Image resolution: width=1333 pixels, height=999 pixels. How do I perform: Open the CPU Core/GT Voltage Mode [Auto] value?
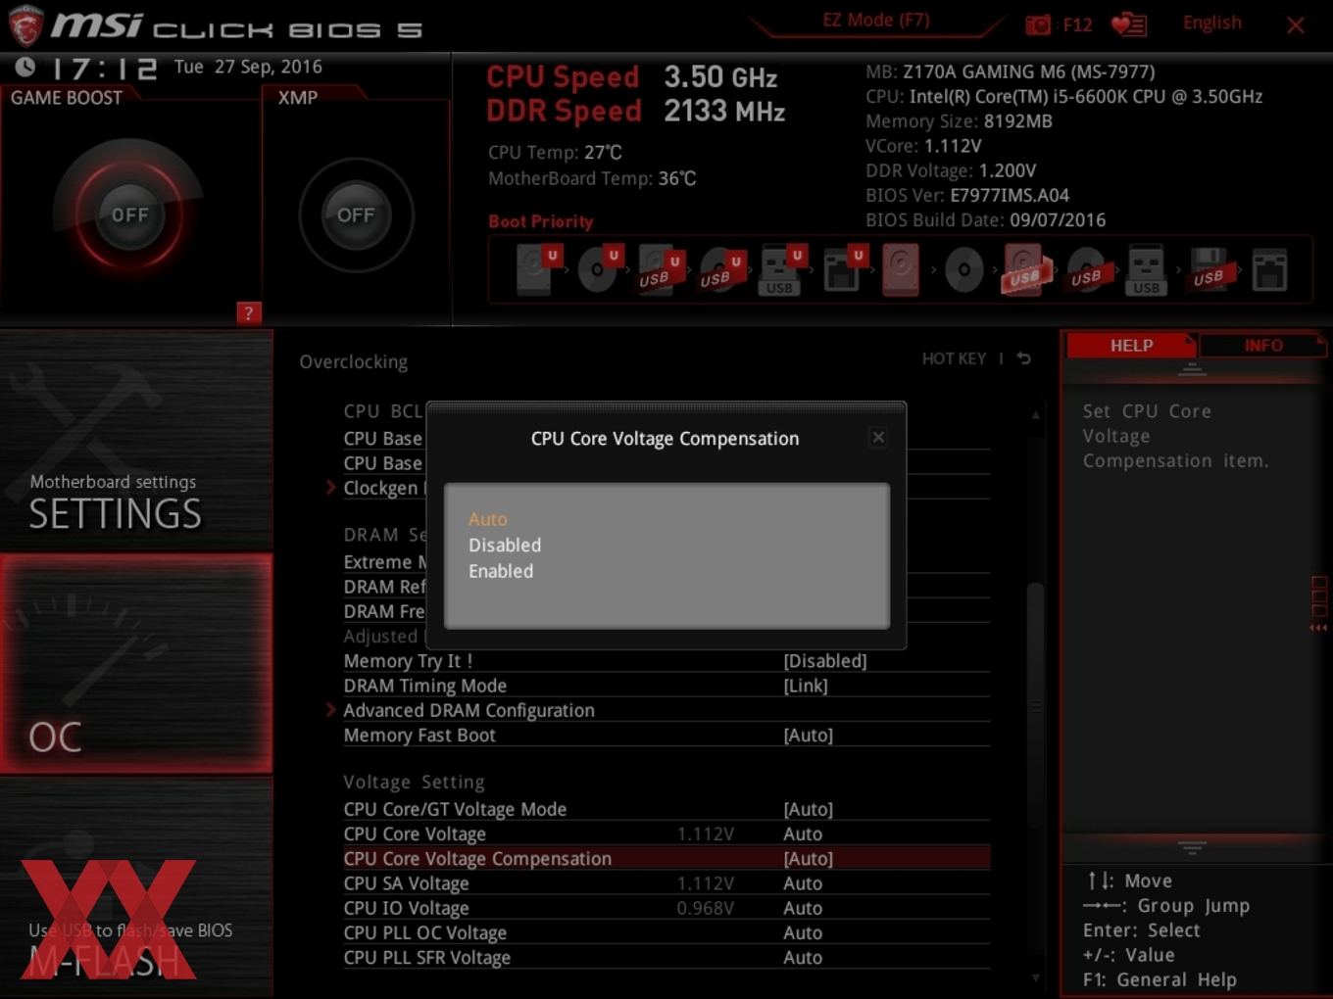tap(808, 809)
